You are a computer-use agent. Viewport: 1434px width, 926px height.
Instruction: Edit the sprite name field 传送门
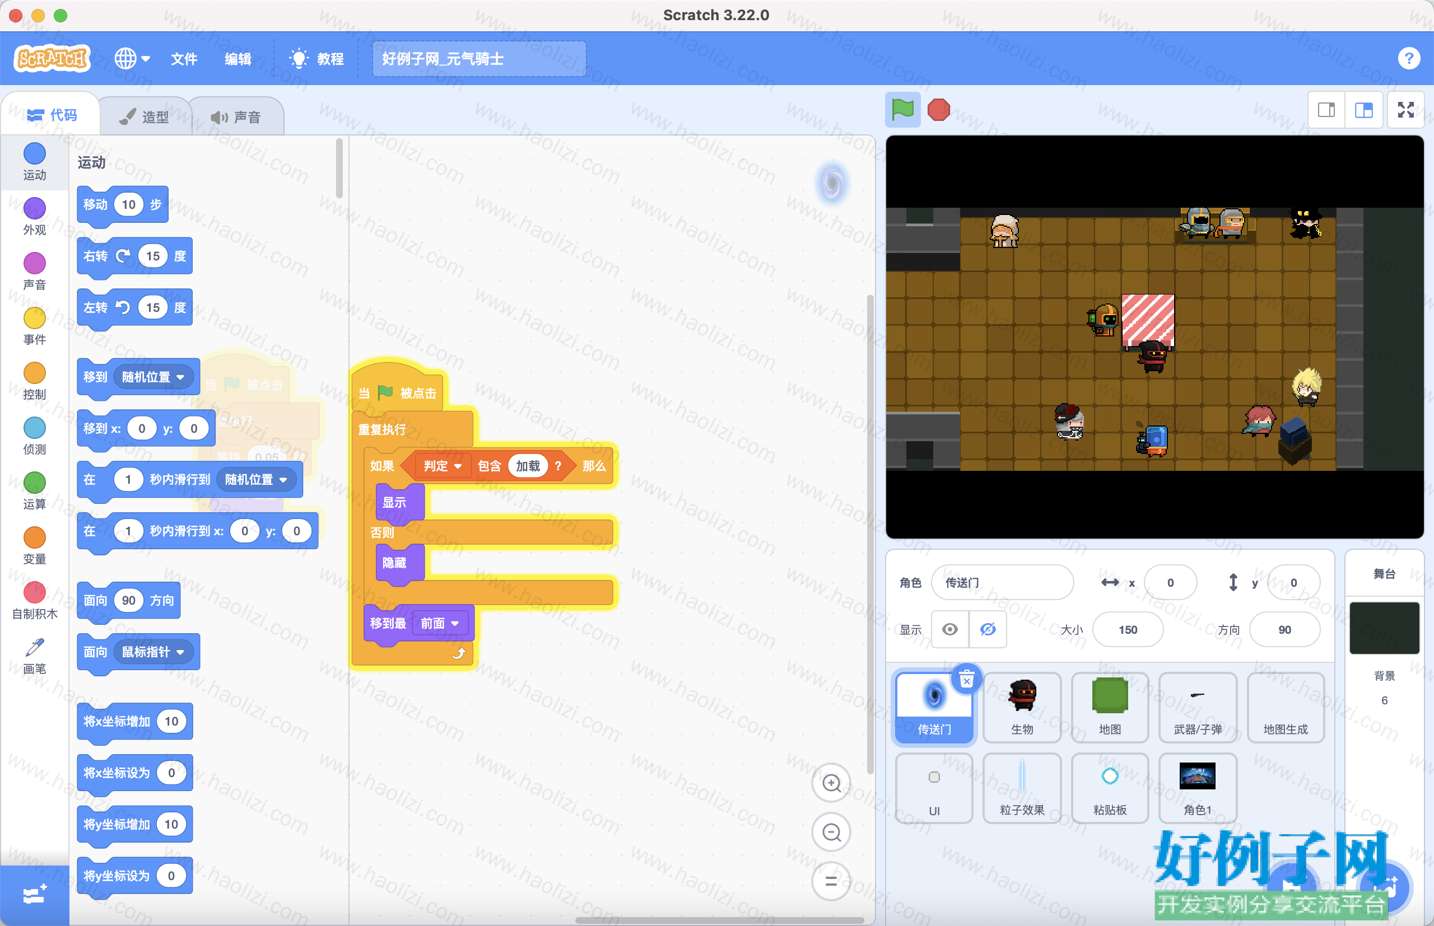(1002, 582)
